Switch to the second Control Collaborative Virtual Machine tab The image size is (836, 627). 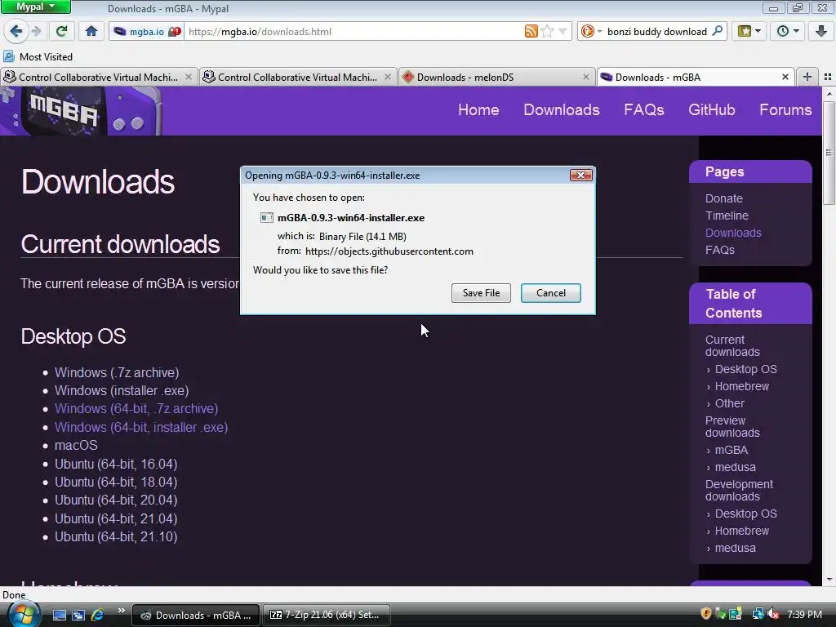click(x=299, y=78)
